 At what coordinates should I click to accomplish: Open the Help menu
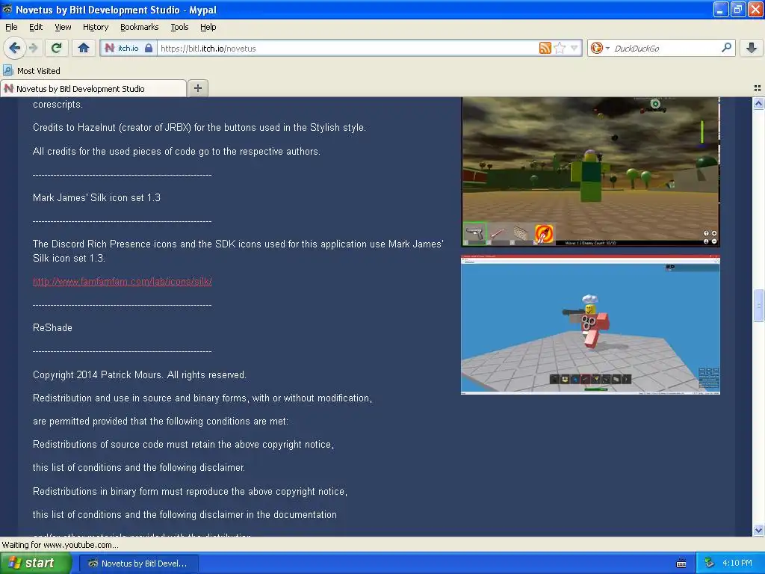pos(208,27)
